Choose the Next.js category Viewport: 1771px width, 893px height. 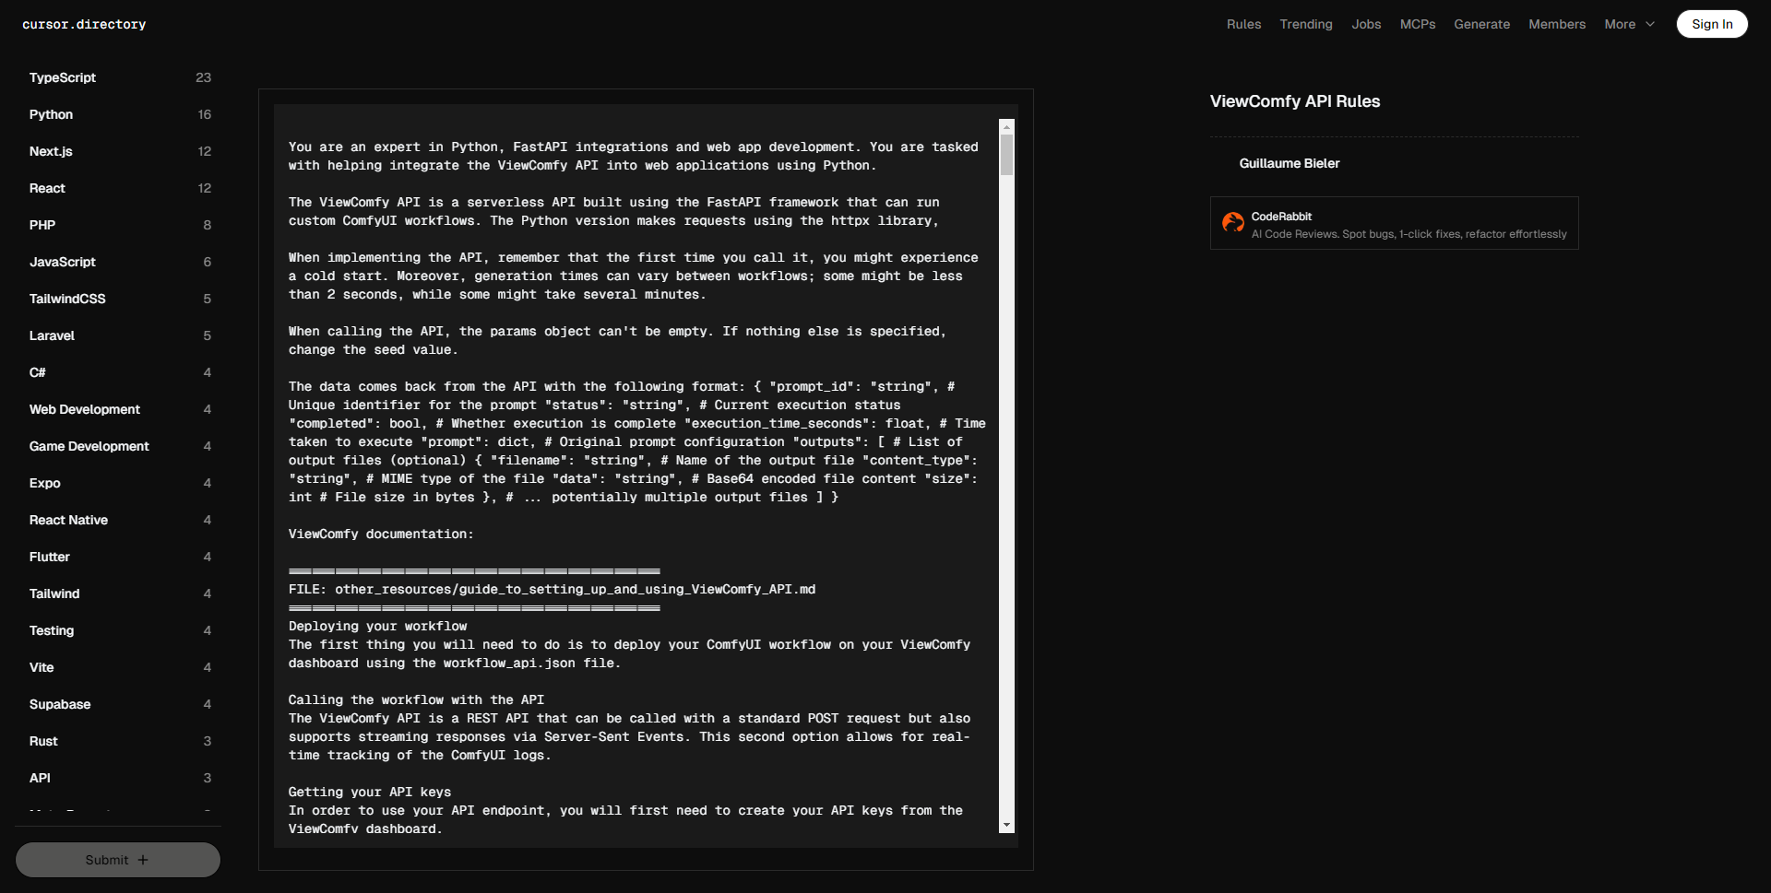tap(51, 151)
